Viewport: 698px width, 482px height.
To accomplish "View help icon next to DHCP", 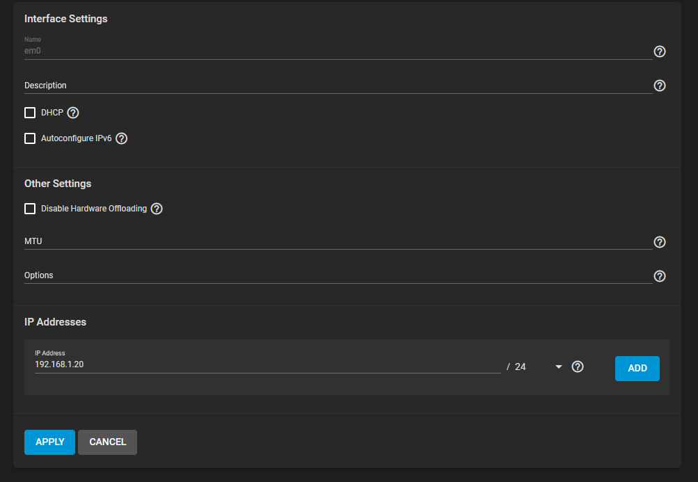I will click(73, 113).
